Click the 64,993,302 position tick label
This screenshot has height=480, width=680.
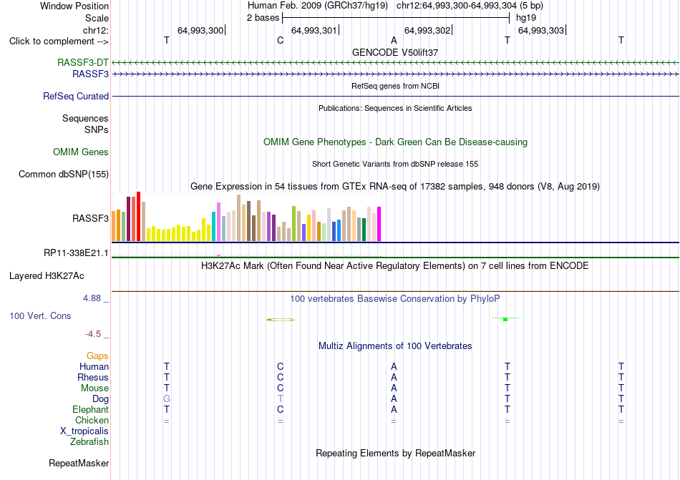(x=427, y=30)
